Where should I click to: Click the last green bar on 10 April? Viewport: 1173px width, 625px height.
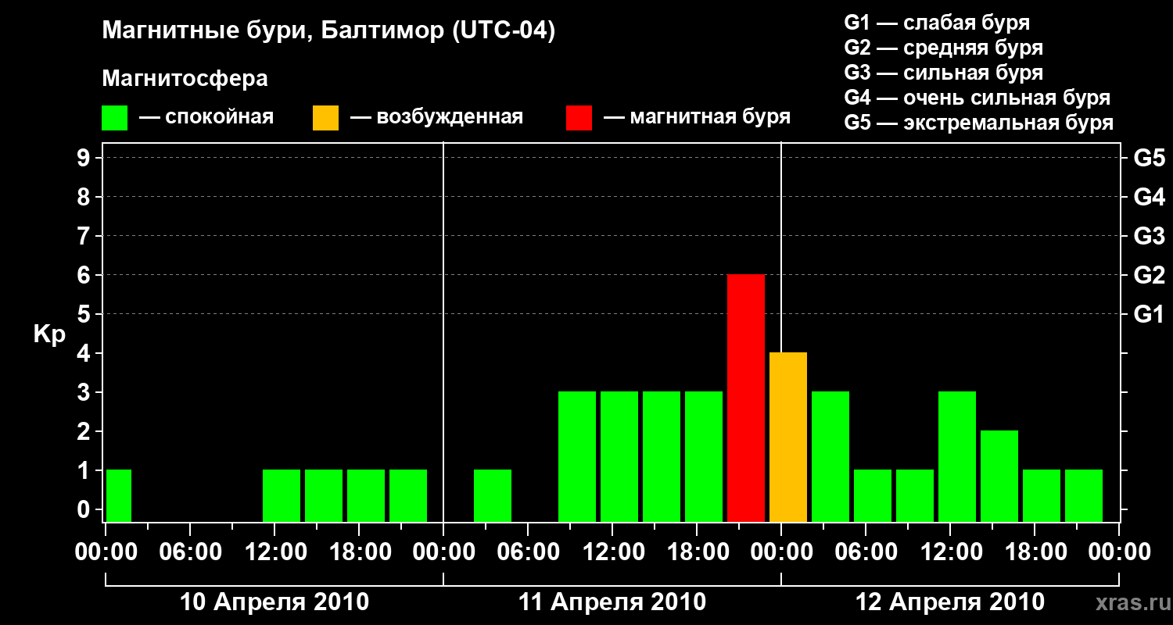click(408, 496)
